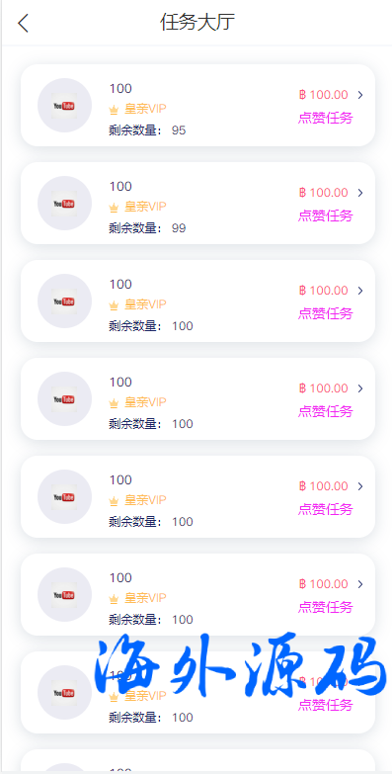Image resolution: width=392 pixels, height=774 pixels.
Task: Click crown VIP icon on first task
Action: pyautogui.click(x=114, y=110)
